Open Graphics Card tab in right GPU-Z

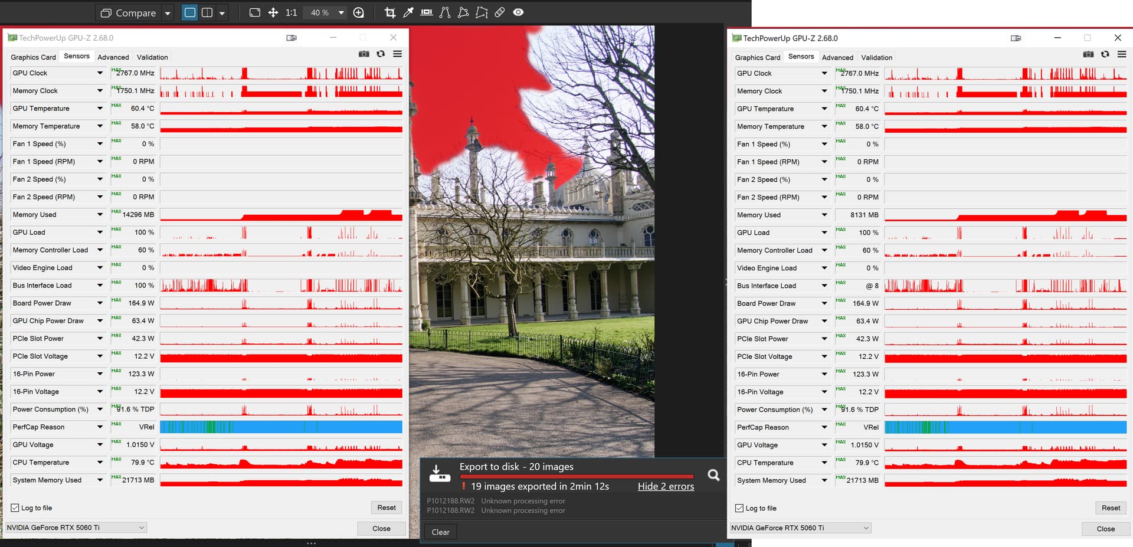pyautogui.click(x=757, y=57)
